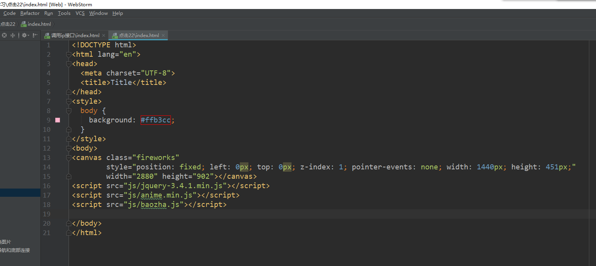Select the 点击22\index.html editor tab
The height and width of the screenshot is (266, 596).
[139, 36]
